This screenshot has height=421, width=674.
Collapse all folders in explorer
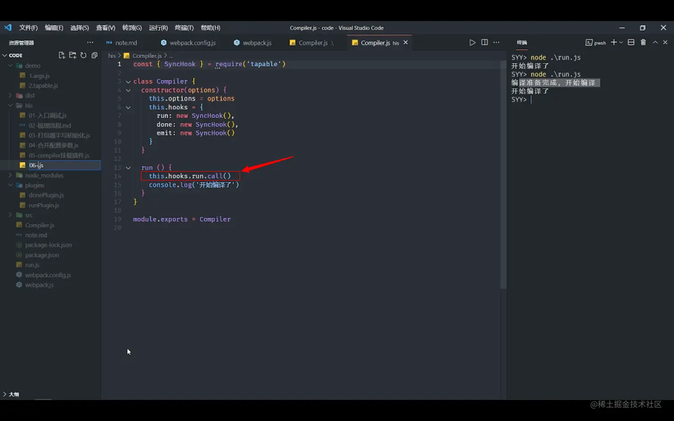pos(94,55)
